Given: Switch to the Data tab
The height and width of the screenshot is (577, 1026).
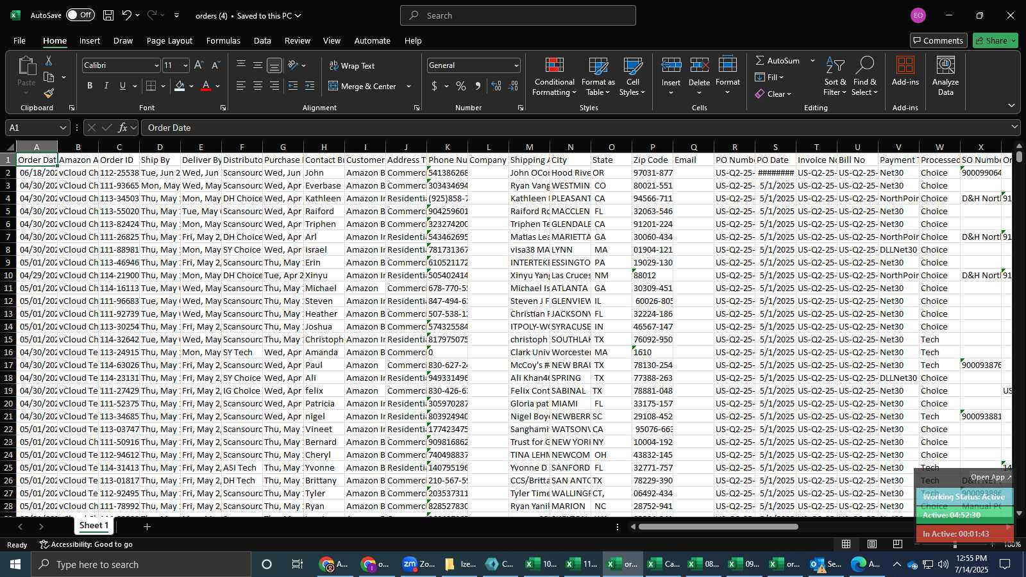Looking at the screenshot, I should 262,40.
